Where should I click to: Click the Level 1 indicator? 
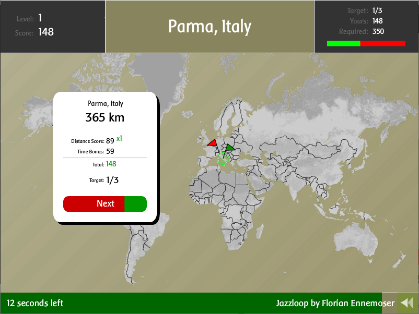(x=29, y=18)
